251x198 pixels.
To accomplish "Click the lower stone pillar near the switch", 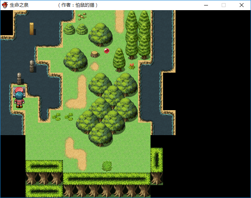I will (x=19, y=78).
